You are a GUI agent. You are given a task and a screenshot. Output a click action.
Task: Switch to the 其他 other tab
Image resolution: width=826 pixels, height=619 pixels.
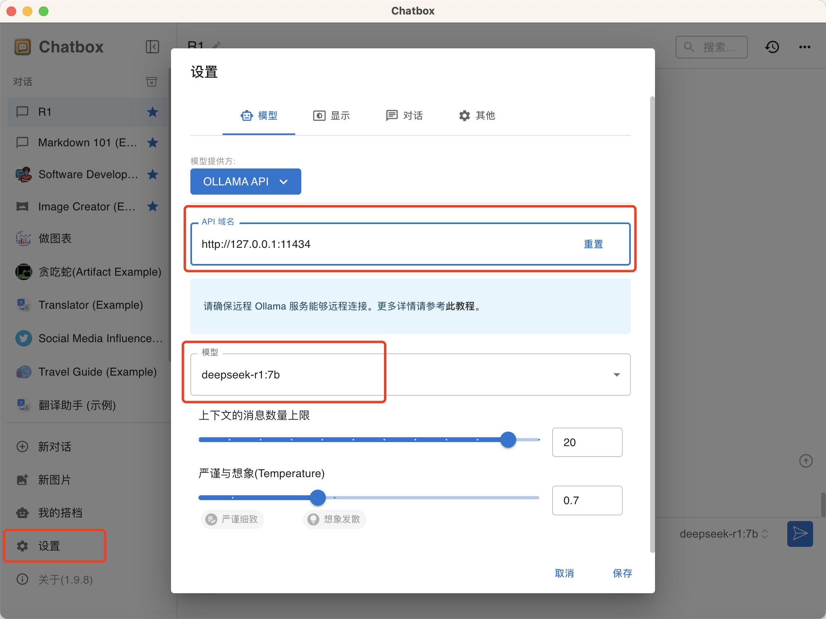477,116
